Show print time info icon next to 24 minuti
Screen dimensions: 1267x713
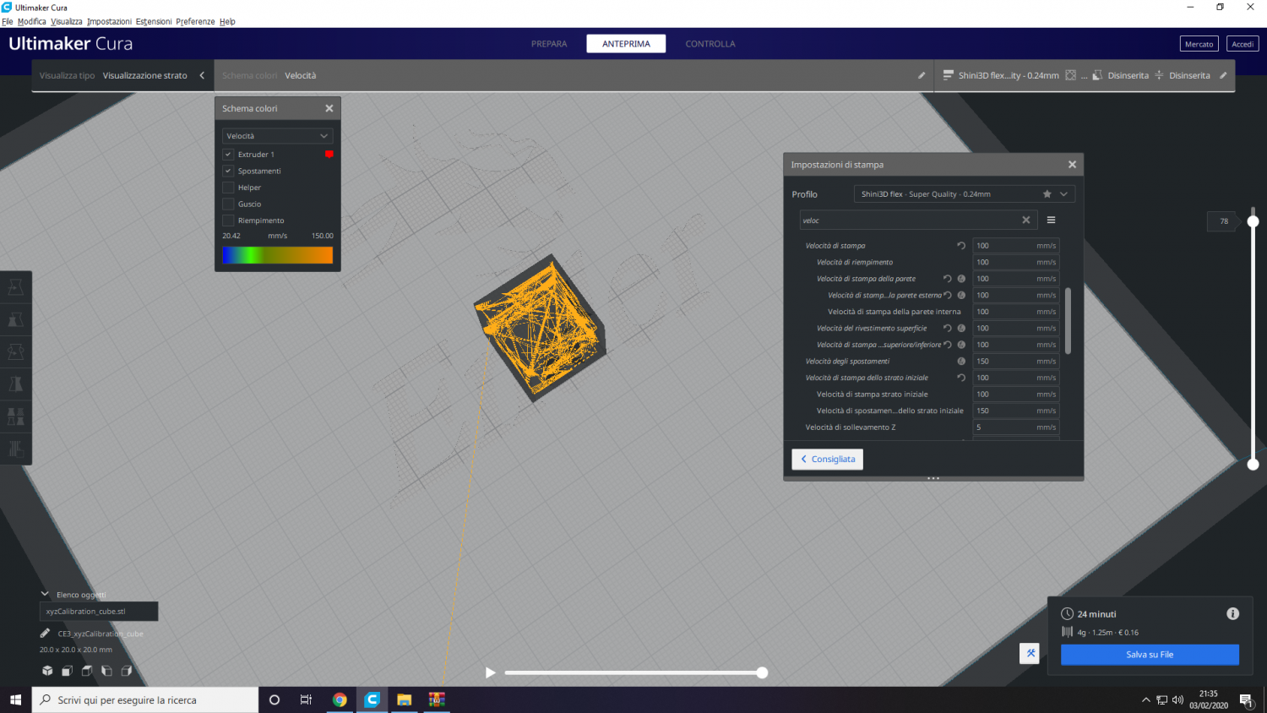1232,614
